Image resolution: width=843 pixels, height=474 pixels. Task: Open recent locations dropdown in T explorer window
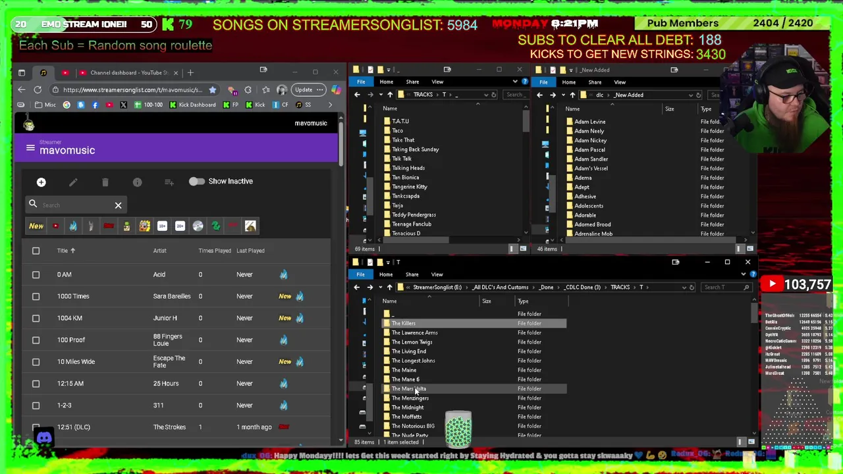[379, 287]
